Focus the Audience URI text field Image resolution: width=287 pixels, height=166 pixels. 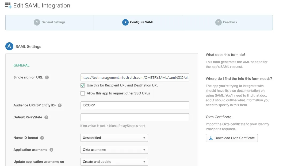(x=135, y=105)
